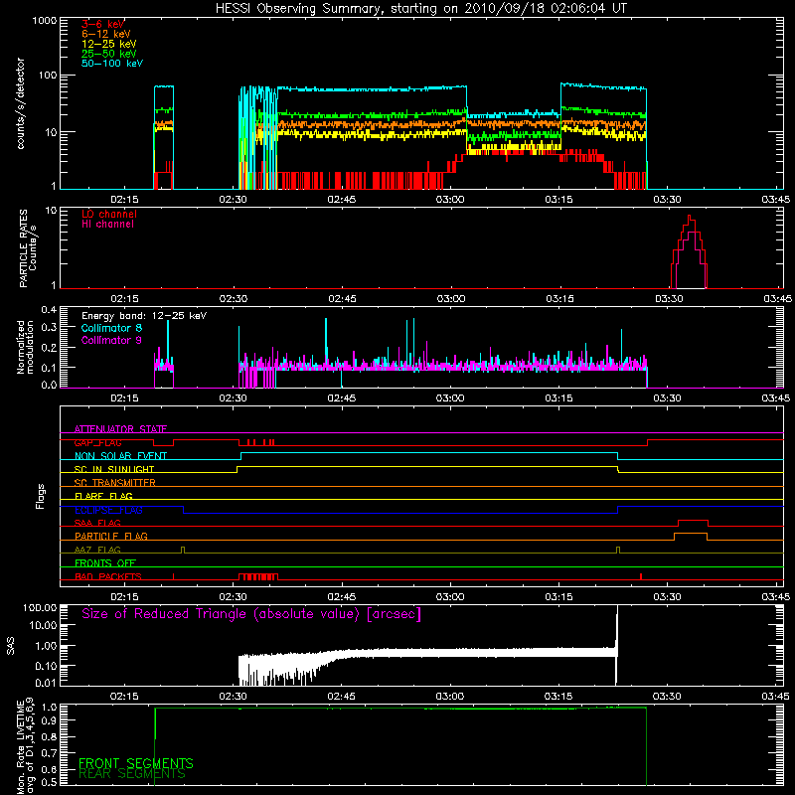Click the SAA_FLAG raised step segment
The height and width of the screenshot is (795, 795).
(693, 521)
